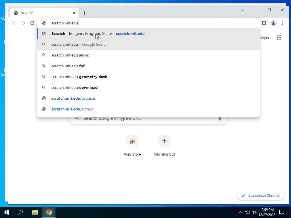Show hidden system tray icons
The height and width of the screenshot is (218, 291).
tap(240, 212)
